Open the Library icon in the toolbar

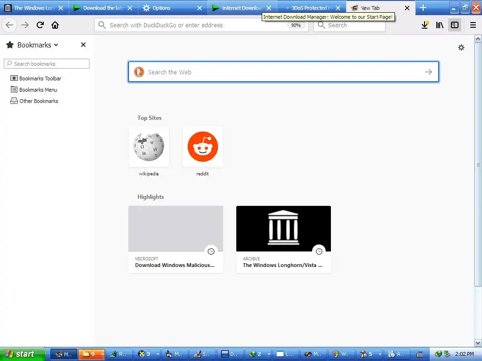point(440,25)
